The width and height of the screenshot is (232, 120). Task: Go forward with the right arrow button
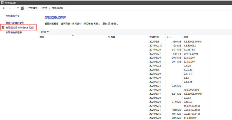pyautogui.click(x=10, y=8)
